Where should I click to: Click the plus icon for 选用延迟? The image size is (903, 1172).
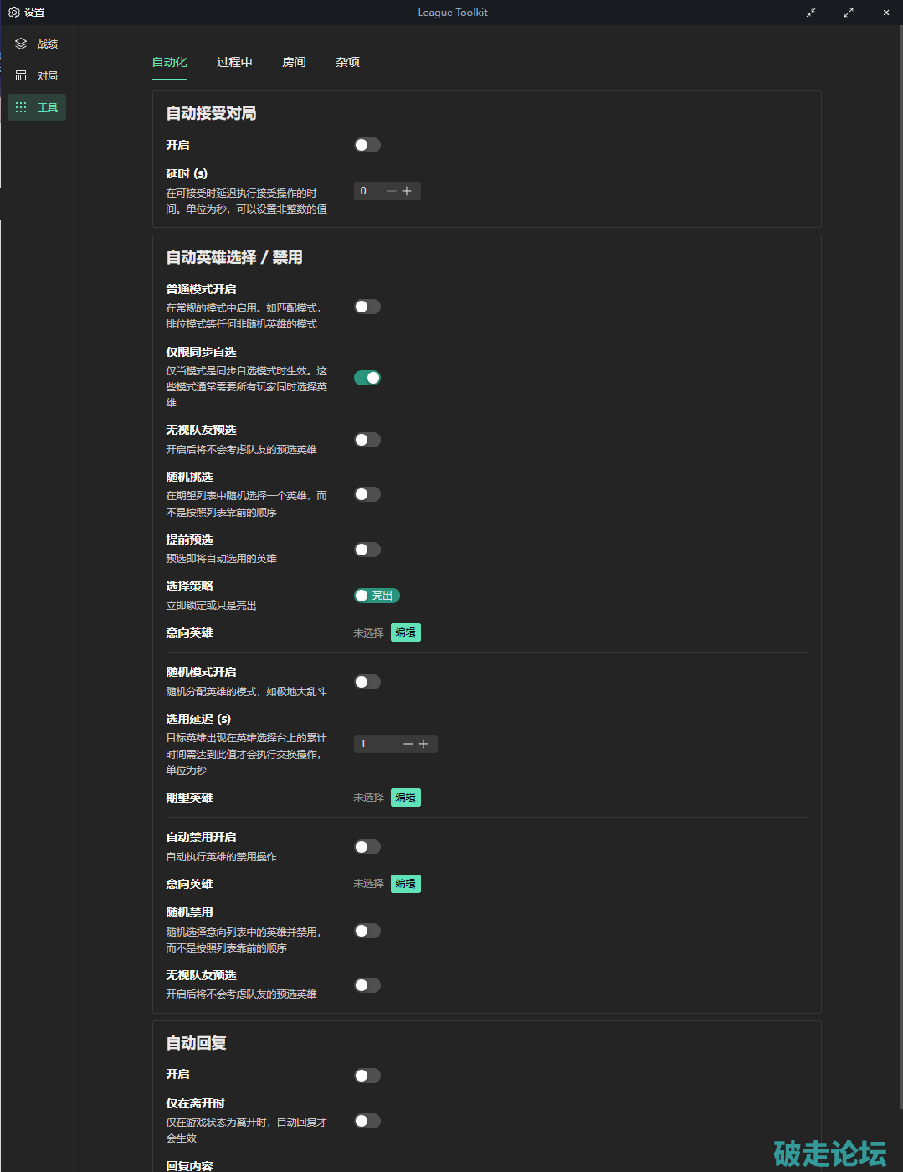tap(423, 744)
